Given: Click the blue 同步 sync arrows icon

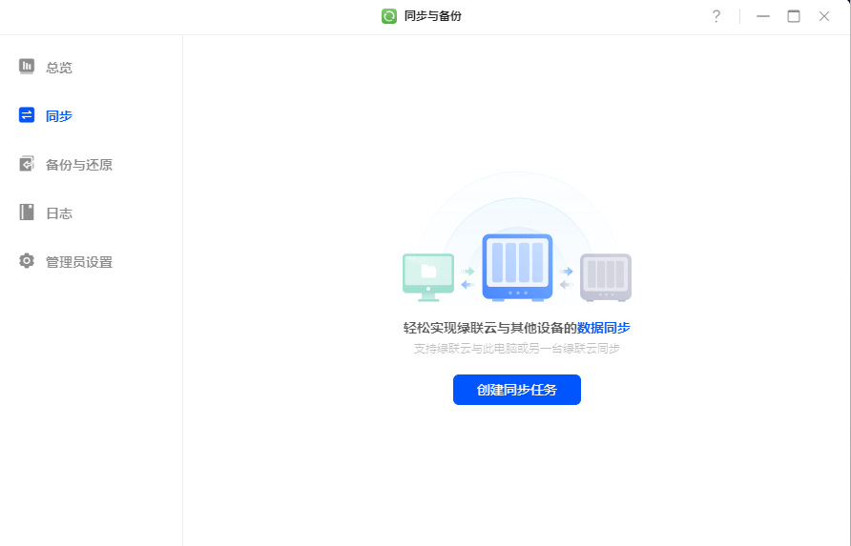Looking at the screenshot, I should (27, 115).
